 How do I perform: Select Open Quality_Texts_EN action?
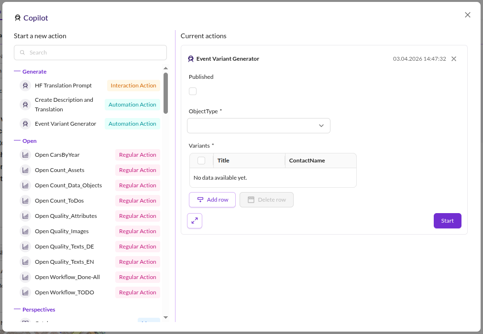[x=90, y=262]
